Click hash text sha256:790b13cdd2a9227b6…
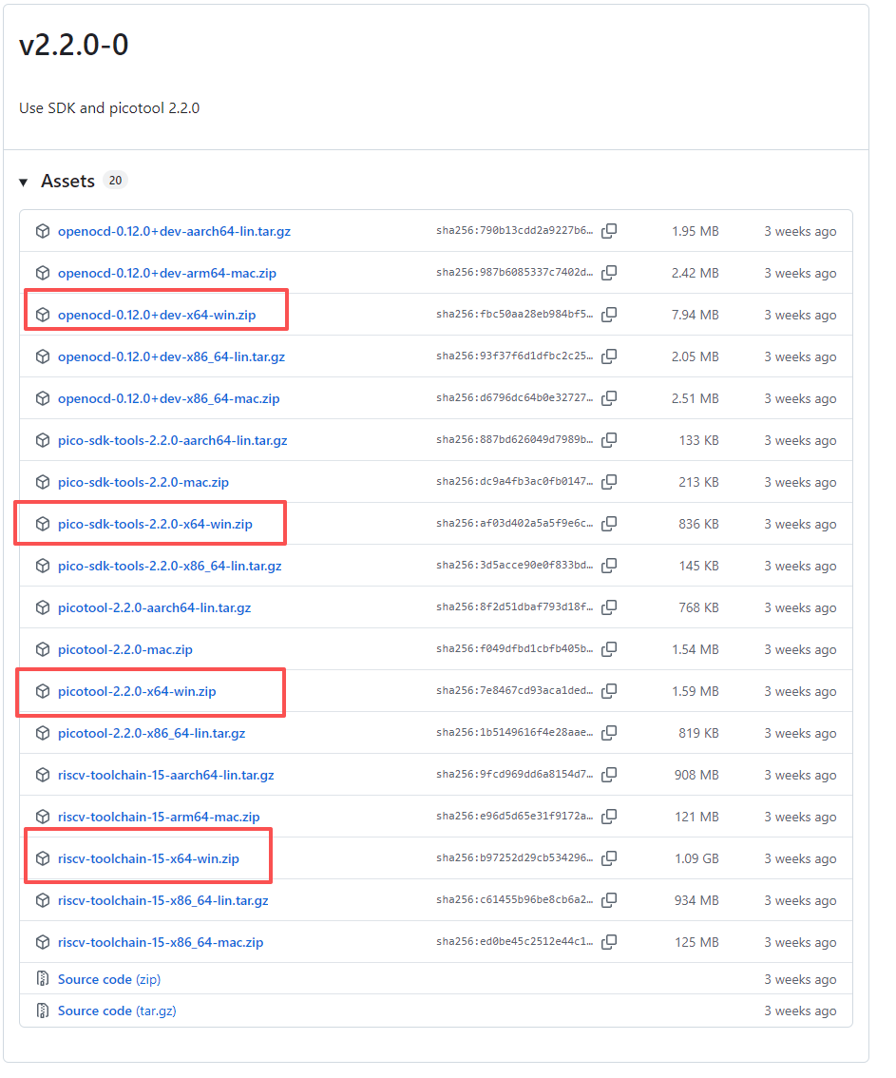The height and width of the screenshot is (1078, 896). tap(514, 230)
